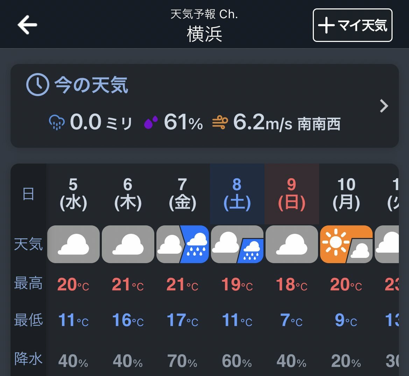Tap the rainfall cloud icon
Viewport: 409px width, 376px height.
click(57, 122)
